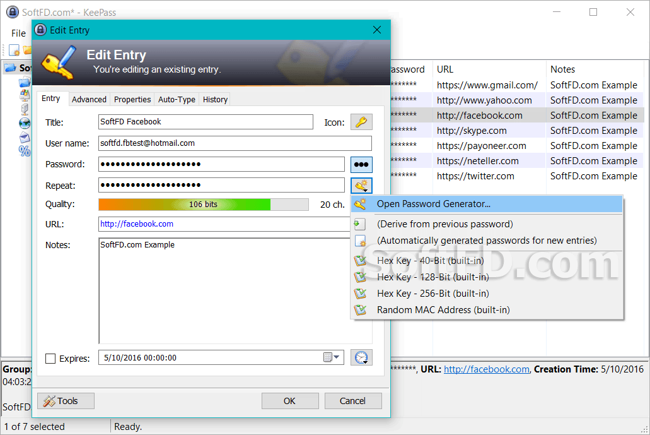This screenshot has width=650, height=435.
Task: Pick the Hex Key 256-Bit profile
Action: tap(487, 294)
